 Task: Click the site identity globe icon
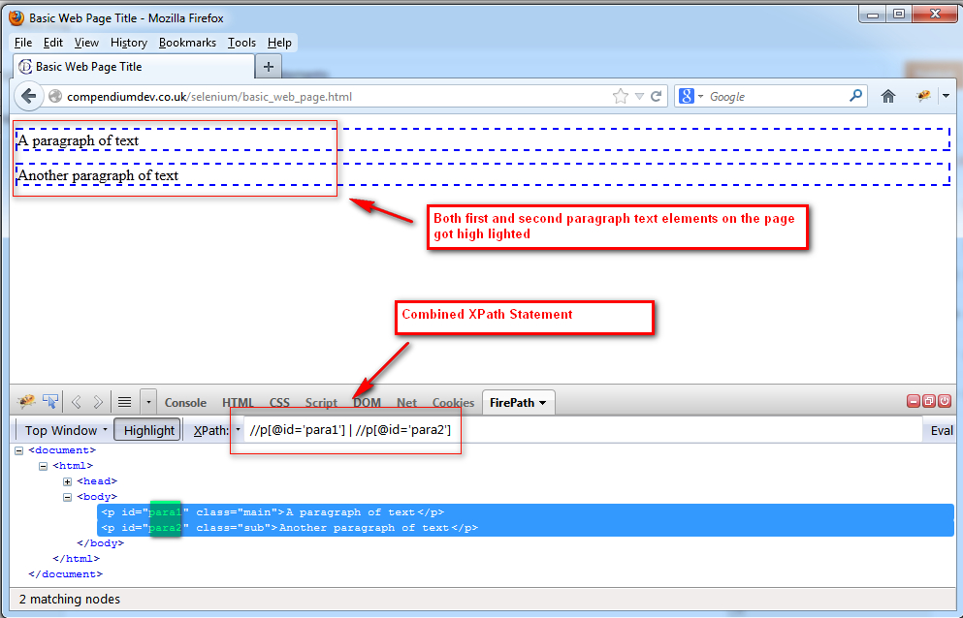tap(55, 95)
